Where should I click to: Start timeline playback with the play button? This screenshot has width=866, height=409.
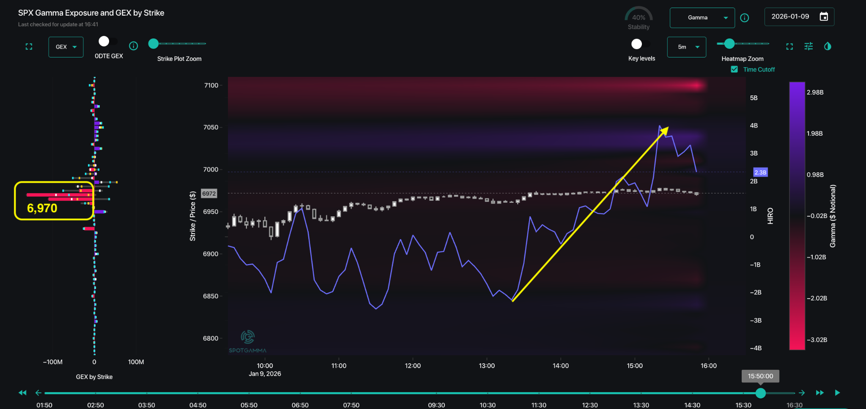pos(837,393)
